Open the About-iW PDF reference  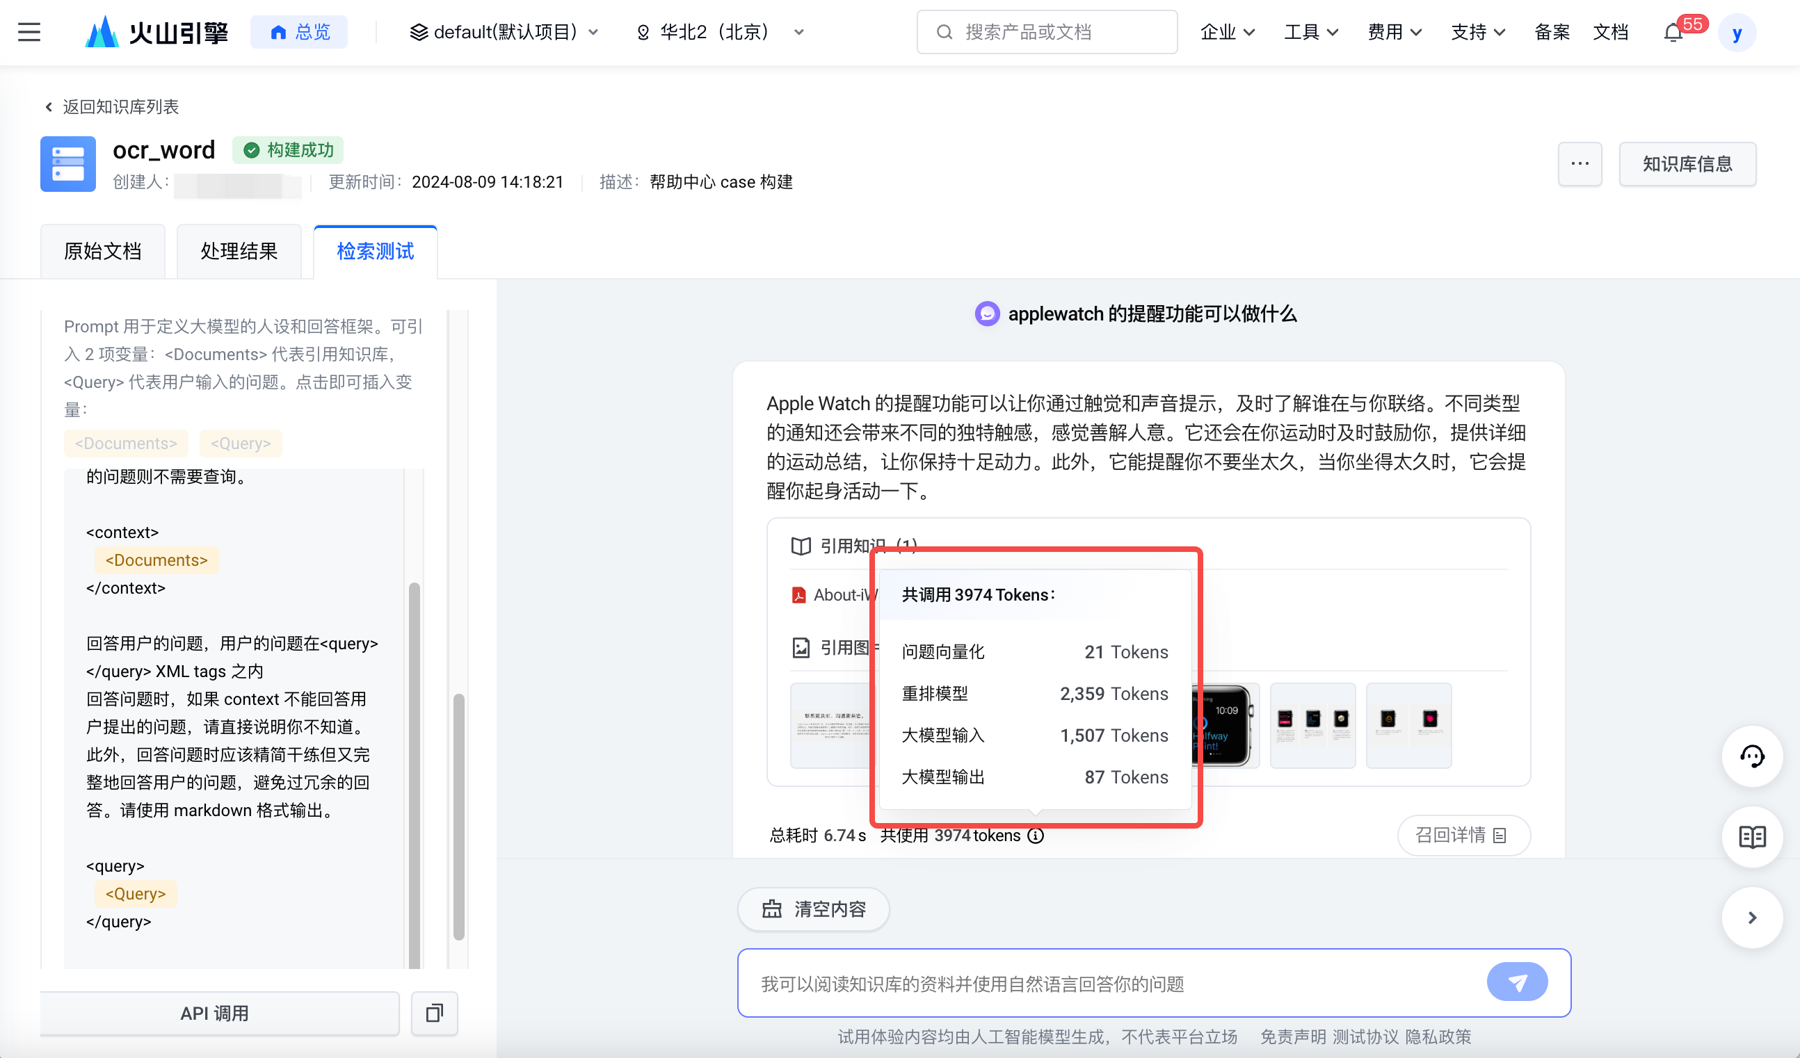pos(836,594)
